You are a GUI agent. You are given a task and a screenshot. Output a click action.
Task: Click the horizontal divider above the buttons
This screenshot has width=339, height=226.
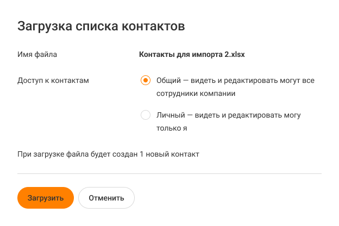[169, 173]
